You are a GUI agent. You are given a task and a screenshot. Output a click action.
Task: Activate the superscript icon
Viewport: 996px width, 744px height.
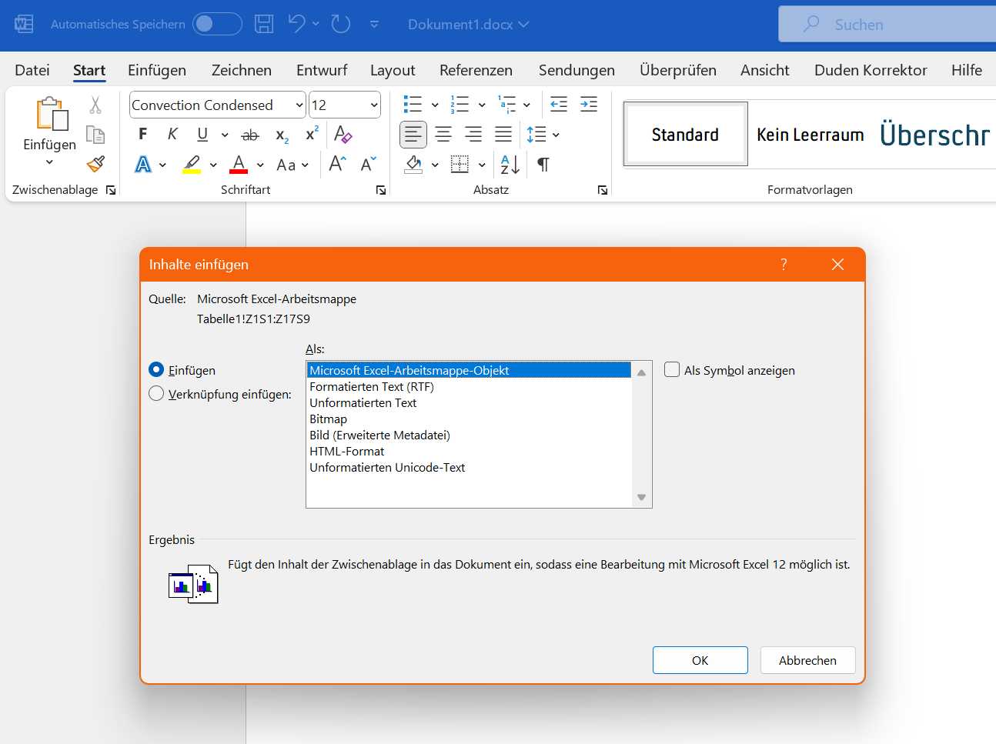coord(310,133)
